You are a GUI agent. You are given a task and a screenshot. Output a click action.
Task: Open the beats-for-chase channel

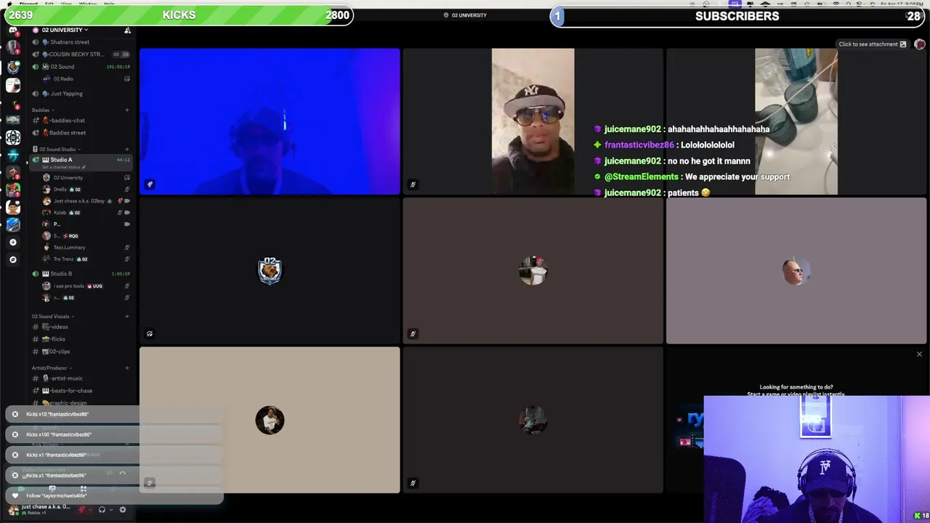coord(81,391)
